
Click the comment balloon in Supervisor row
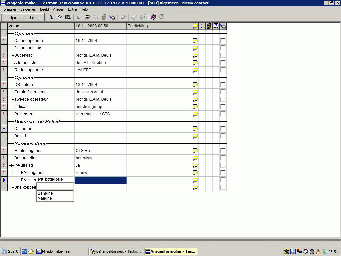click(195, 55)
